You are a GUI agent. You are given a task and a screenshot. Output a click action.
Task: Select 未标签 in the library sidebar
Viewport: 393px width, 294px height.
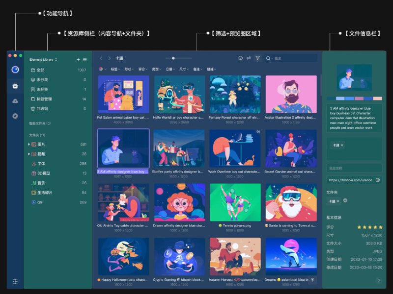pyautogui.click(x=41, y=89)
